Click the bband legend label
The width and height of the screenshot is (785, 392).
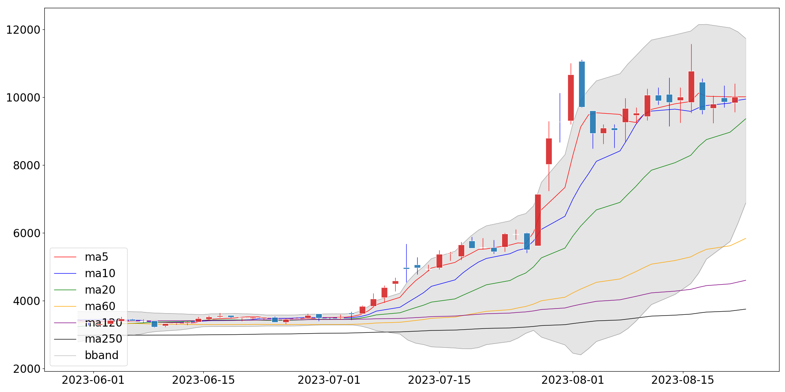point(101,356)
